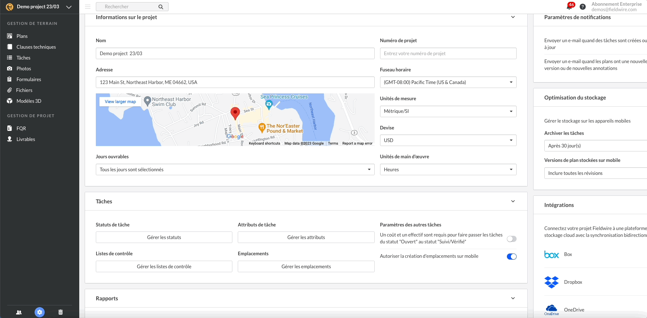Click Gérer les emplacements button
This screenshot has height=318, width=647.
(x=306, y=266)
